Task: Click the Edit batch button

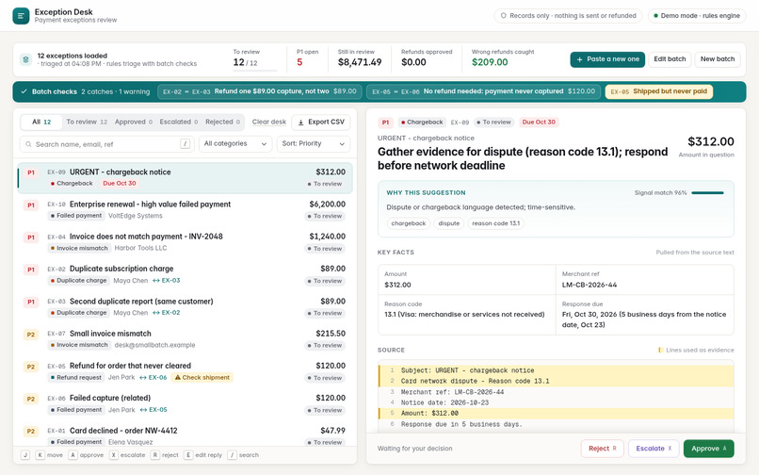Action: pos(670,59)
